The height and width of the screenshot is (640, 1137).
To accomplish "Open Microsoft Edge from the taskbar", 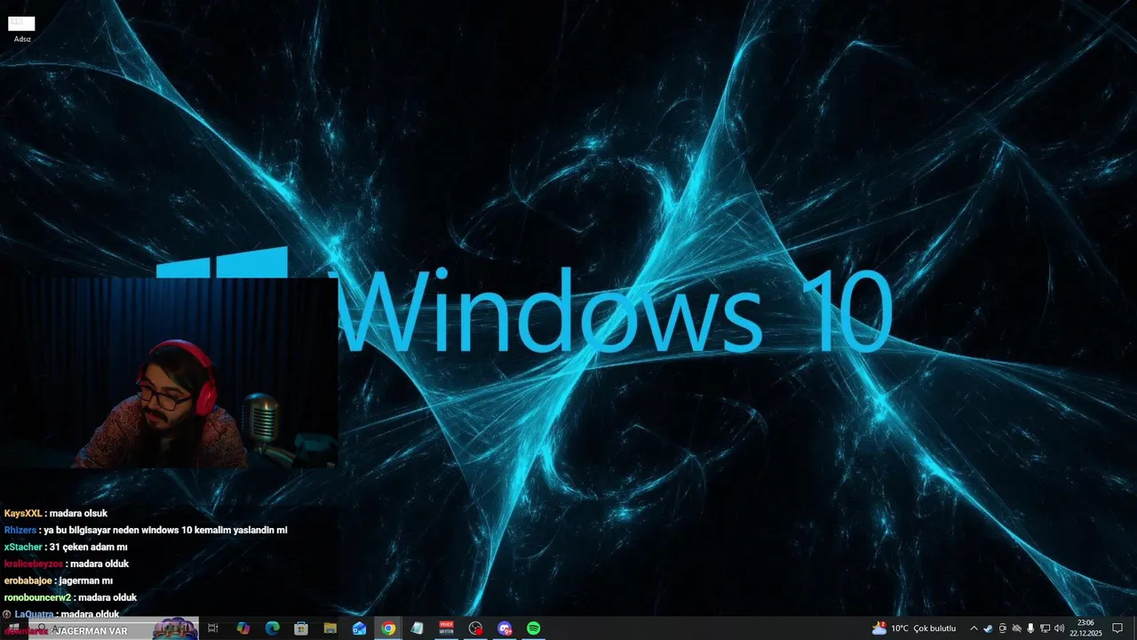I will pos(272,628).
